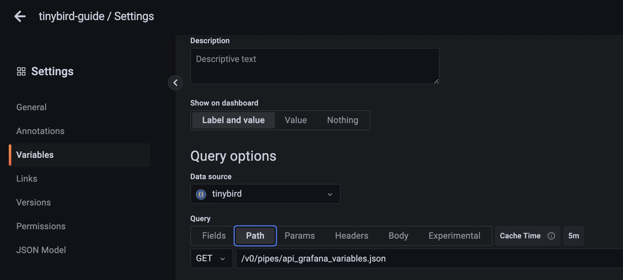The image size is (623, 280).
Task: Open the Links section
Action: [x=27, y=179]
